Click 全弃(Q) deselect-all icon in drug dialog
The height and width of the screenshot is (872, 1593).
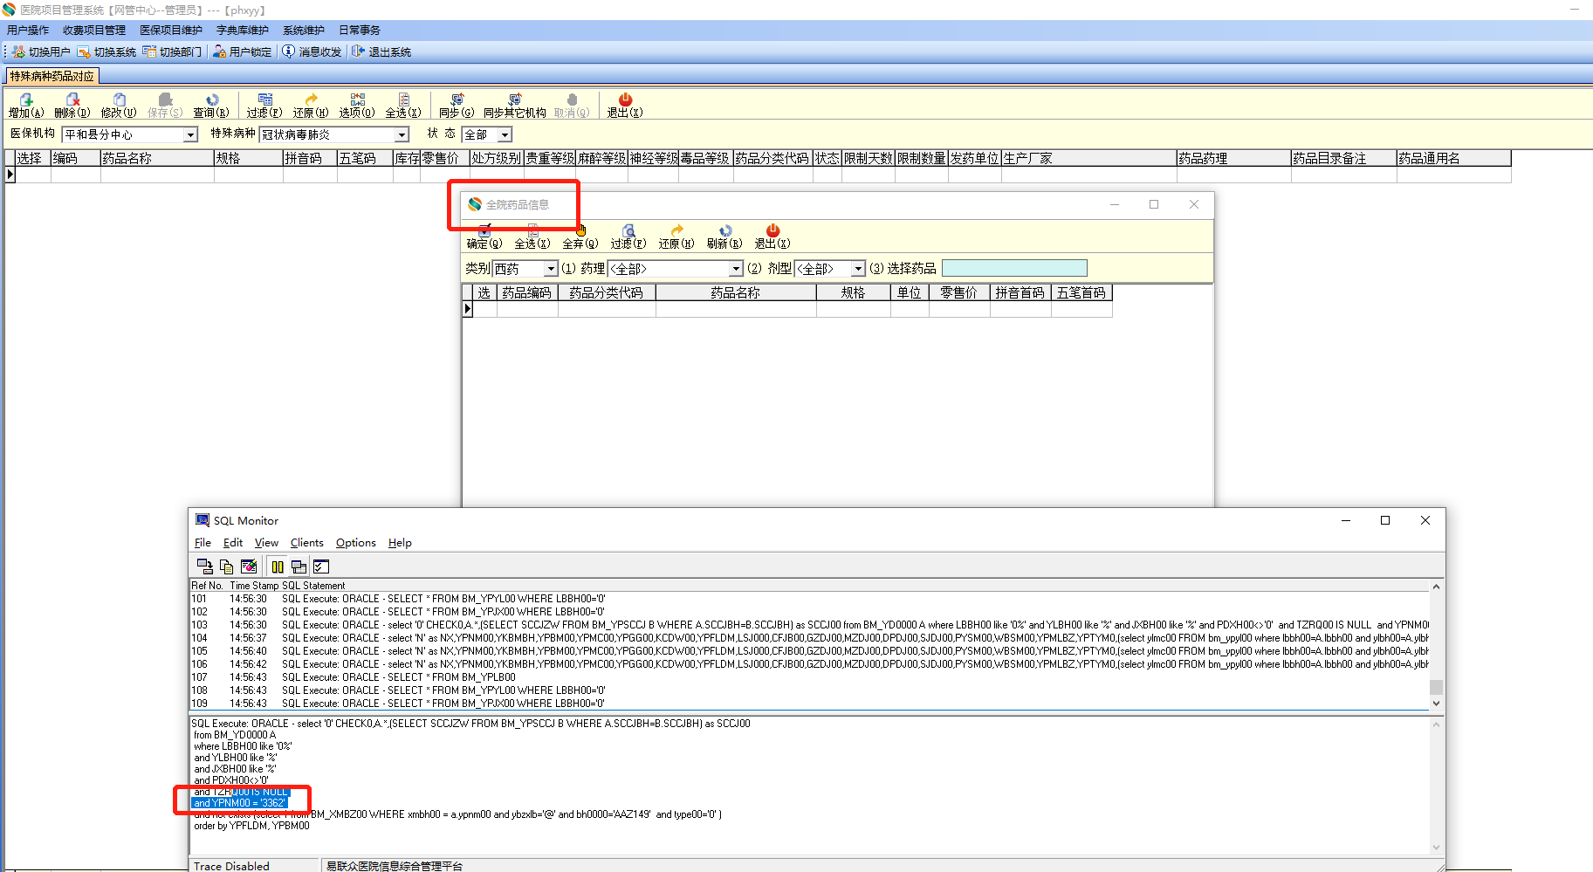point(580,230)
